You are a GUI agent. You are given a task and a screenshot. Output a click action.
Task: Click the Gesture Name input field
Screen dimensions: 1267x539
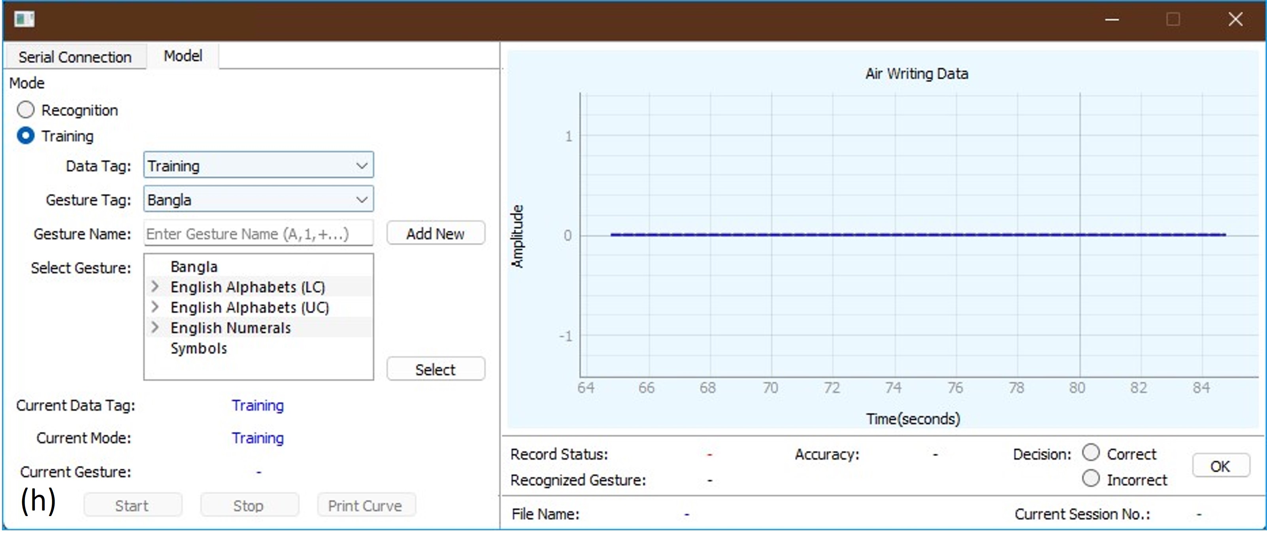click(x=258, y=233)
